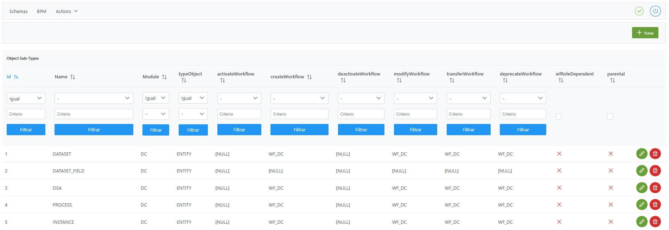Click the createWorkflow Criterio input field

pyautogui.click(x=299, y=114)
